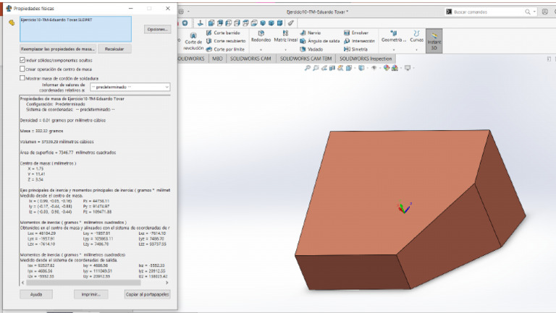Viewport: 556px width, 313px height.
Task: Open the MBD tab
Action: click(217, 58)
